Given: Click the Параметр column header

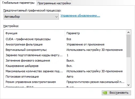Looking at the screenshot, I should pos(96,33).
